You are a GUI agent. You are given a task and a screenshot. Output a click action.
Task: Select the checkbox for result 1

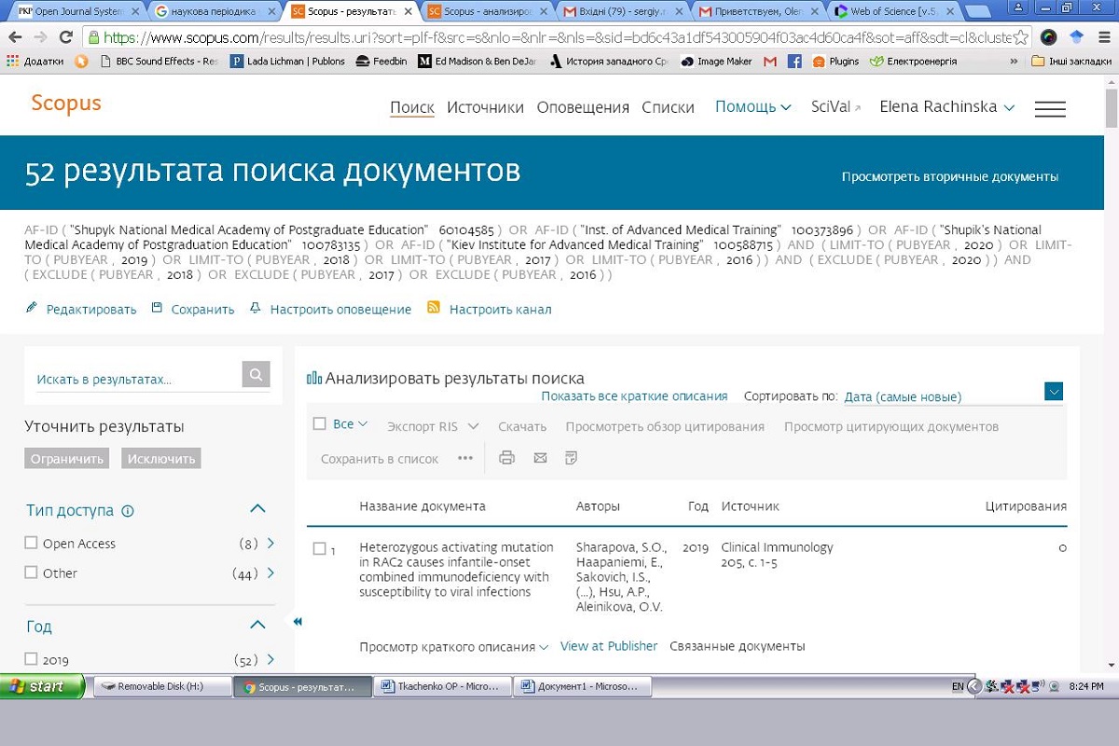pos(320,548)
